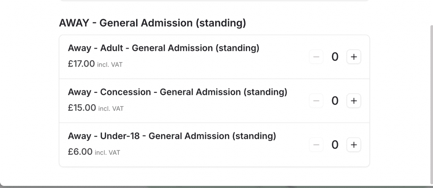The height and width of the screenshot is (188, 433).
Task: Click the Away Adult quantity value
Action: coord(335,56)
